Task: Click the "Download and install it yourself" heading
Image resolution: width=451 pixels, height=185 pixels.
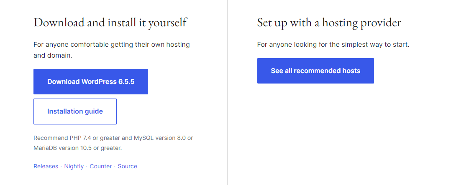Action: tap(110, 23)
